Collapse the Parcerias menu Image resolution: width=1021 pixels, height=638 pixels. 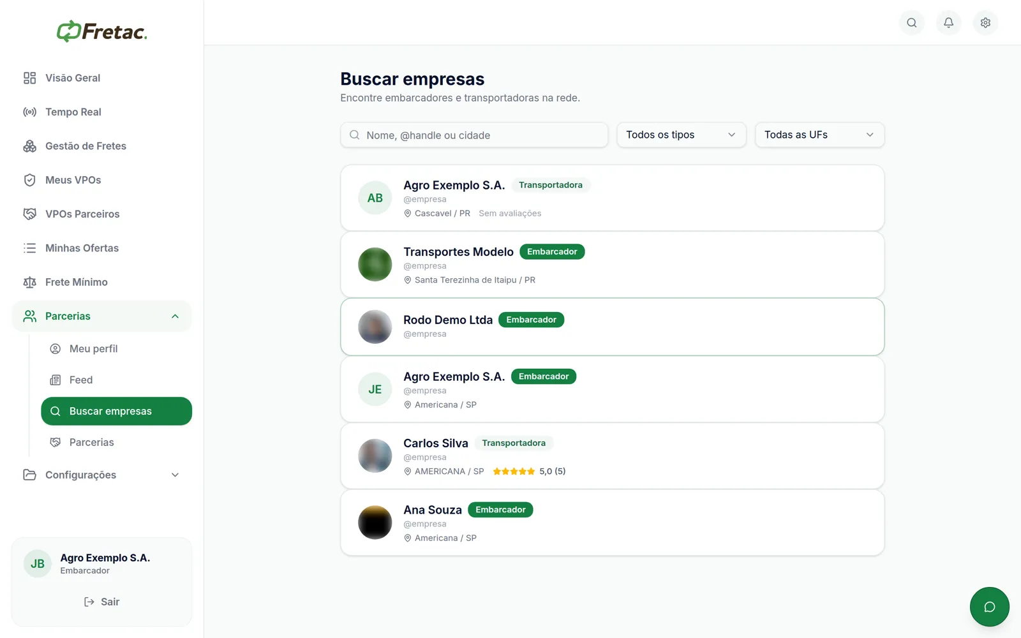coord(102,316)
